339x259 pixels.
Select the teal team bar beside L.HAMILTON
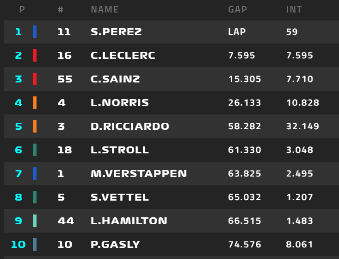pyautogui.click(x=35, y=221)
